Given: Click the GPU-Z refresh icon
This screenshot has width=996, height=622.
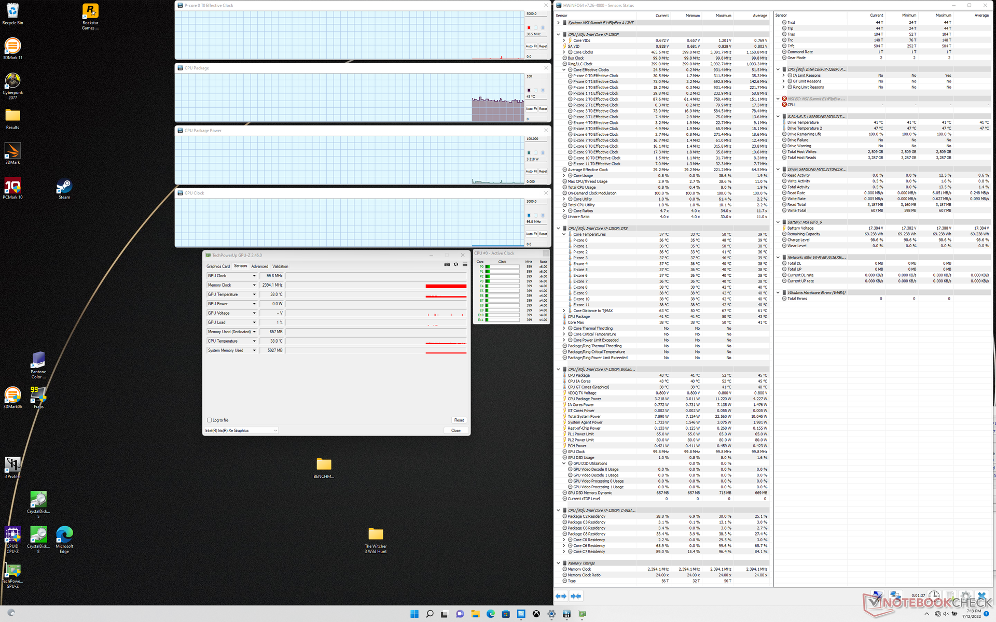Looking at the screenshot, I should click(x=456, y=264).
